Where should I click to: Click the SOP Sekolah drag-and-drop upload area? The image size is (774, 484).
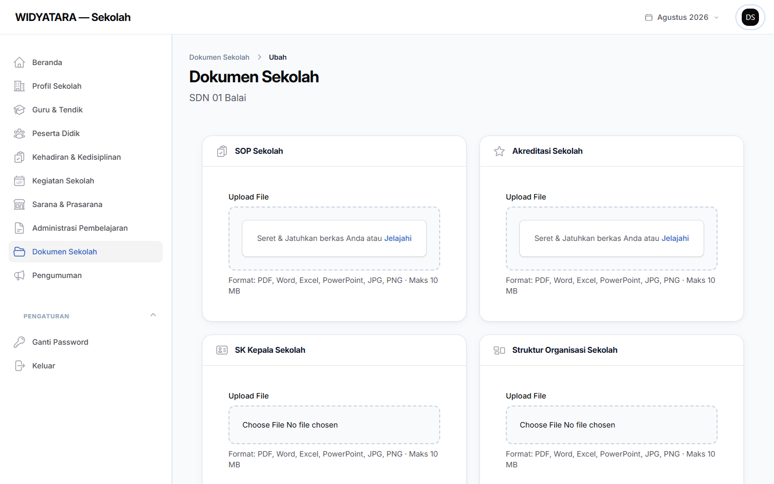[x=334, y=238]
